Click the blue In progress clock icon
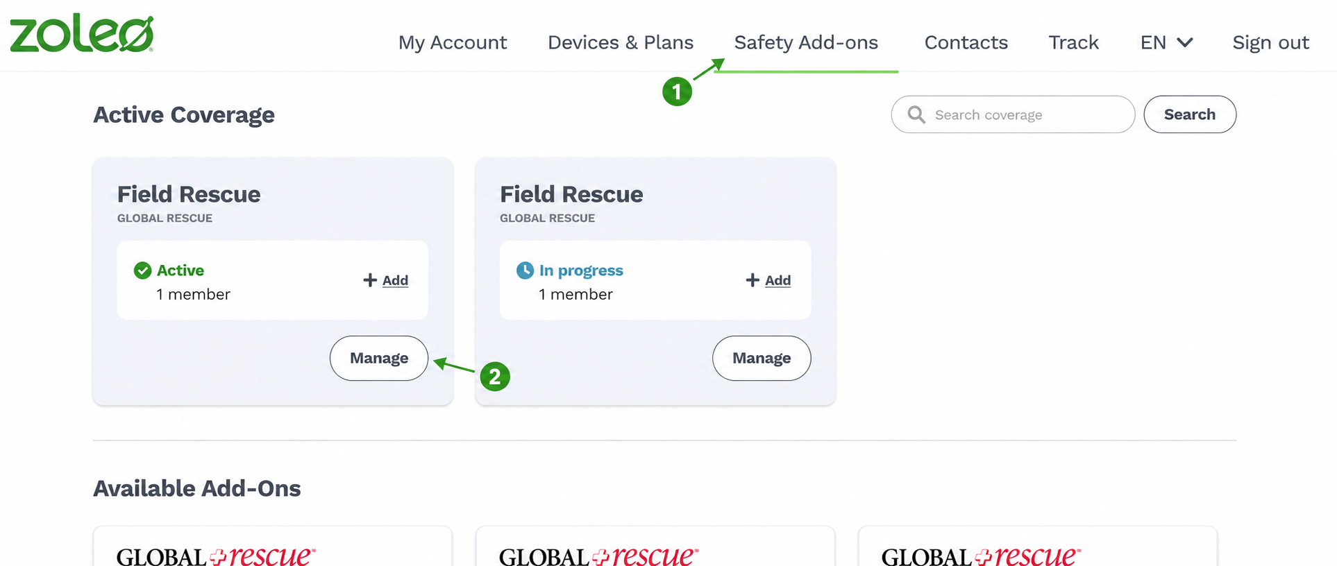This screenshot has height=566, width=1337. tap(525, 271)
